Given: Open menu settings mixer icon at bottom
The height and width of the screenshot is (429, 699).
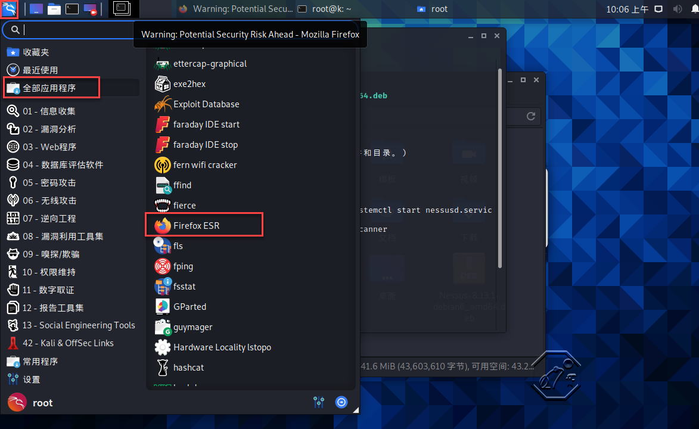Looking at the screenshot, I should [x=319, y=402].
